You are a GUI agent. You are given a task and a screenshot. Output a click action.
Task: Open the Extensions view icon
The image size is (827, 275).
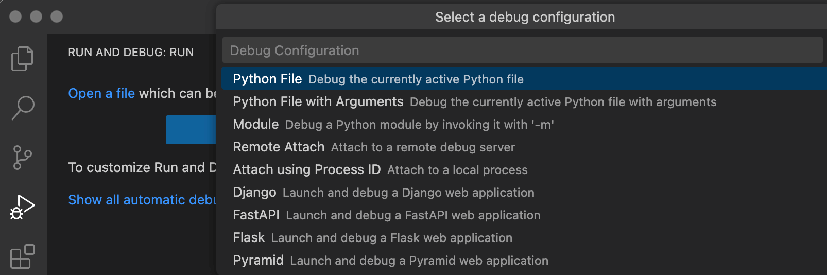(x=23, y=256)
